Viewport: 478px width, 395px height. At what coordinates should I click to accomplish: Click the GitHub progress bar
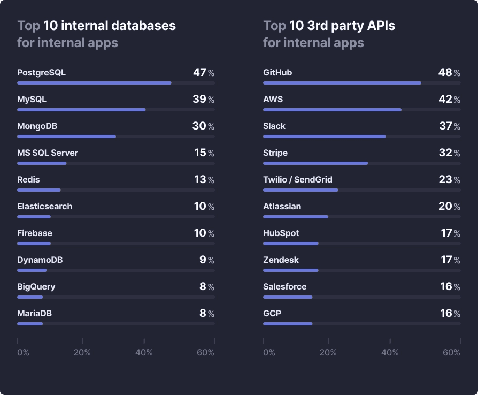(x=342, y=83)
